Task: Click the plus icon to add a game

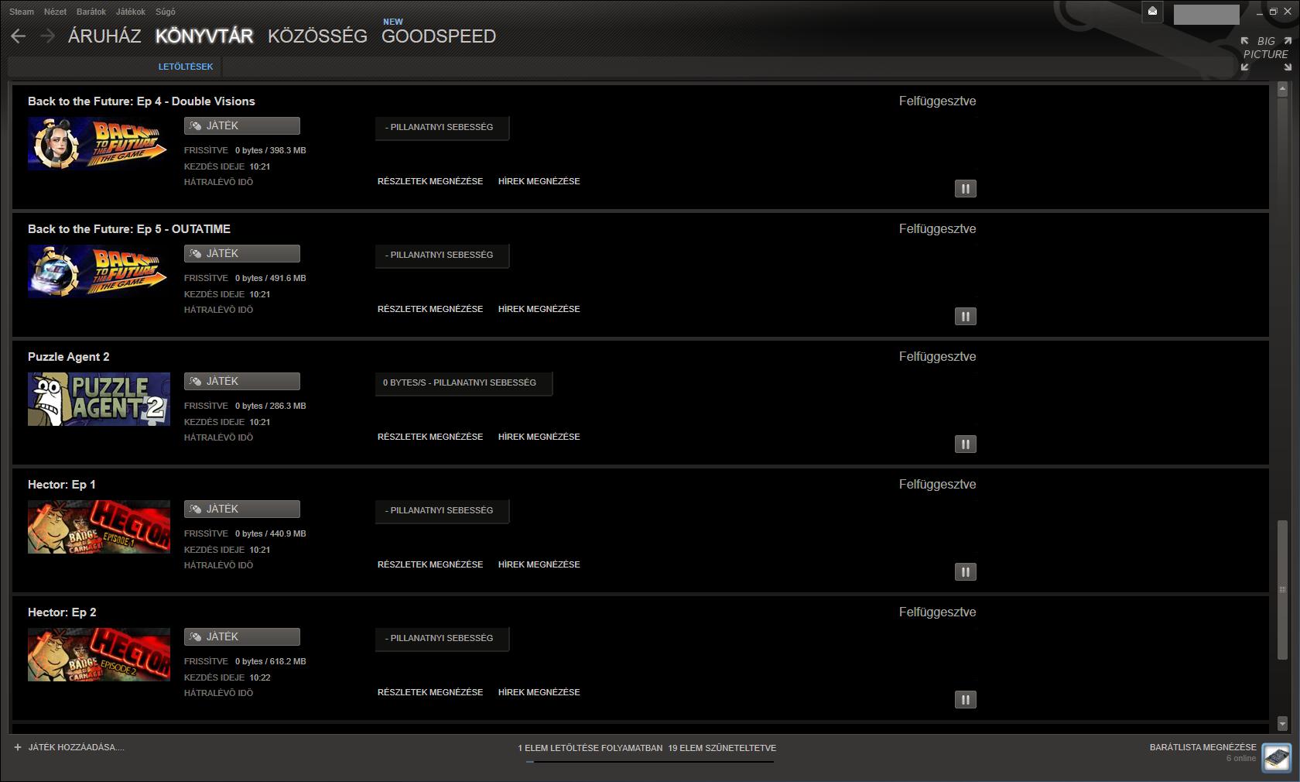Action: click(x=18, y=748)
